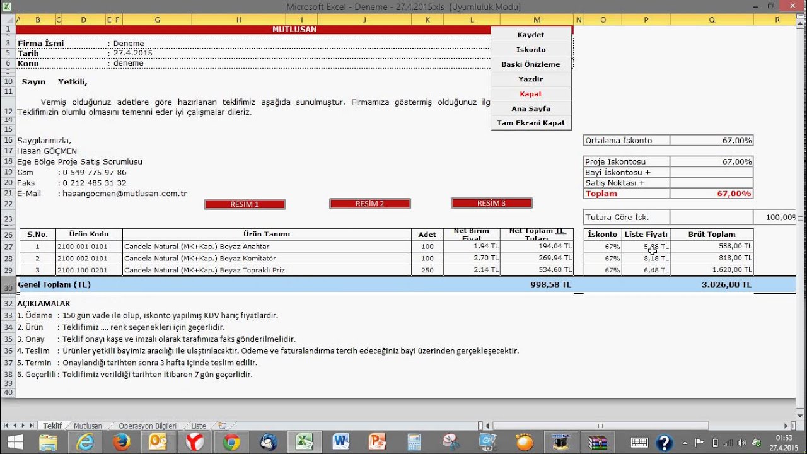Click Kaydet in the floating menu
This screenshot has width=807, height=454.
pos(531,35)
